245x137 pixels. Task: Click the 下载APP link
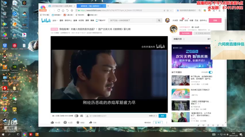coord(101,20)
